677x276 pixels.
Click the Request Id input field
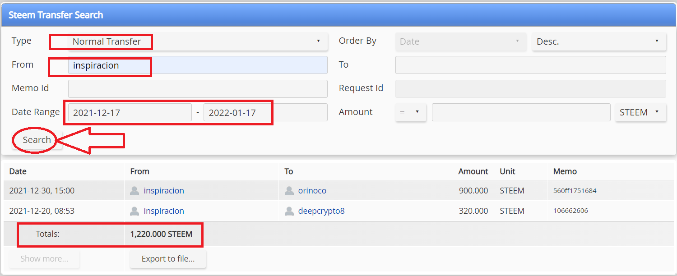click(x=530, y=89)
